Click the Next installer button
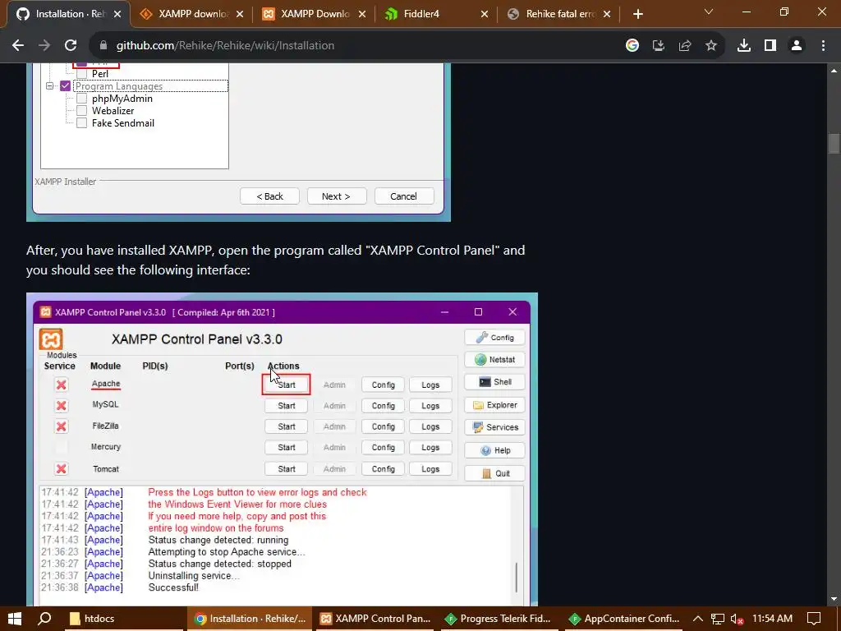 (x=336, y=196)
